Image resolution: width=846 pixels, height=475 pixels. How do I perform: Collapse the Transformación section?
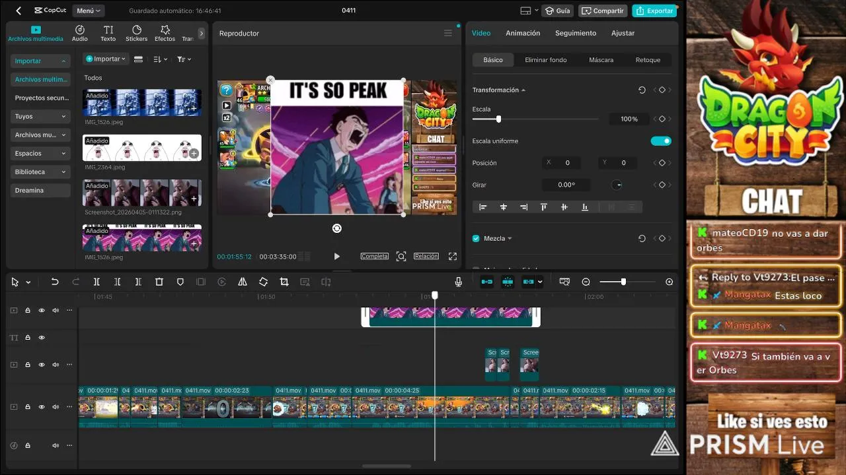click(x=523, y=90)
